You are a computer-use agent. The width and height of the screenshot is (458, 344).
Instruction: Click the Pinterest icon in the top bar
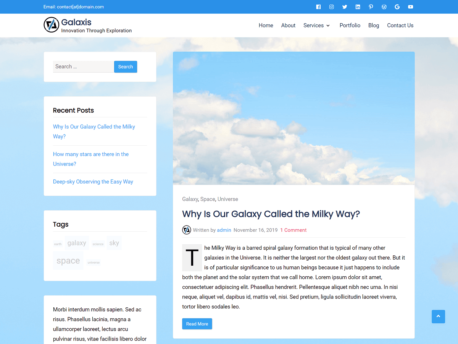371,6
